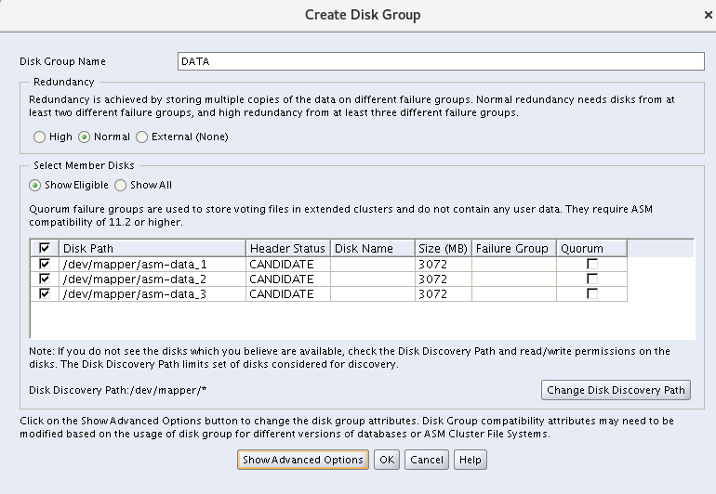This screenshot has height=494, width=716.
Task: Choose External (None) redundancy
Action: pos(142,136)
